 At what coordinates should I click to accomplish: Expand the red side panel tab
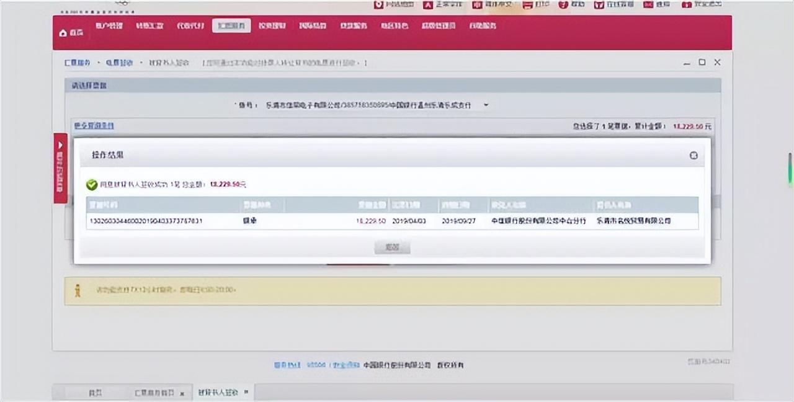click(x=60, y=168)
